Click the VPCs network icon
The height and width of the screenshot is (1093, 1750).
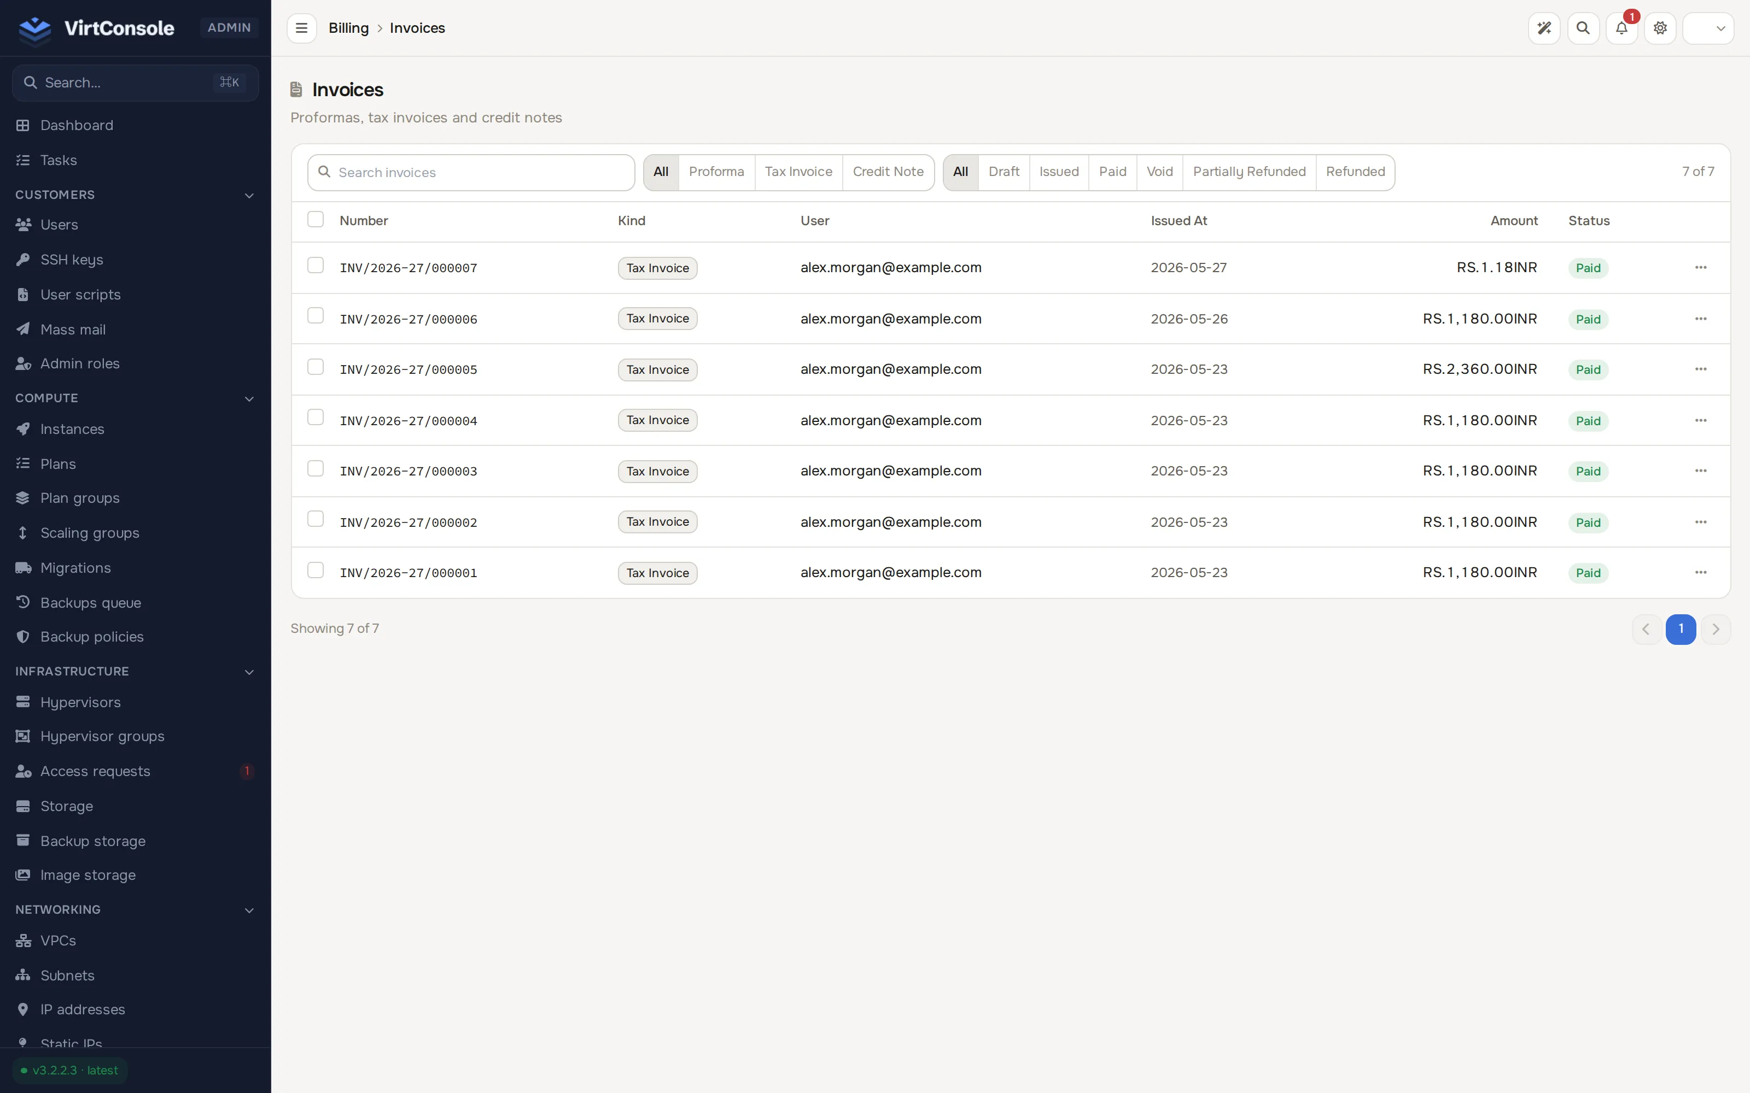pos(23,941)
